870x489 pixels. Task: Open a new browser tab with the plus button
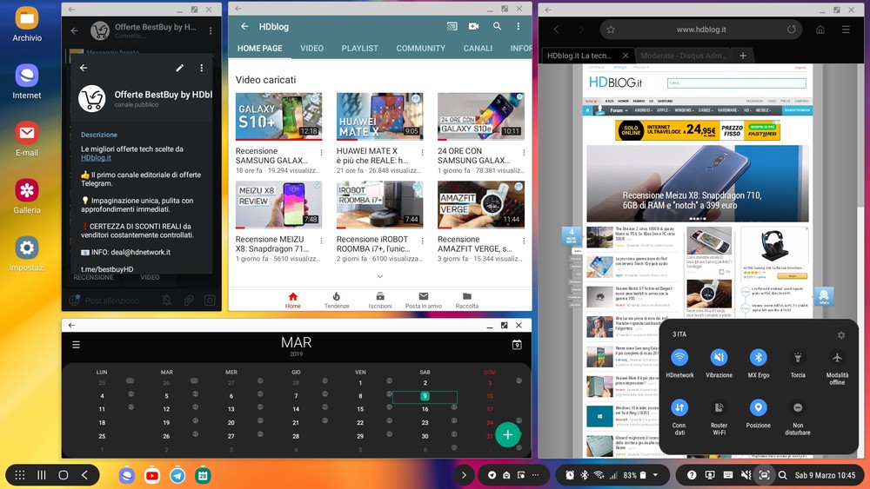pos(743,56)
